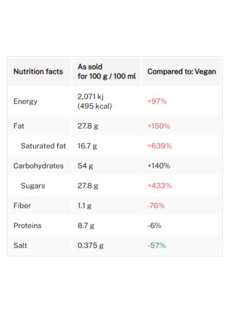This screenshot has width=227, height=312.
Task: Click the Compared to: Vegan header
Action: pyautogui.click(x=182, y=71)
